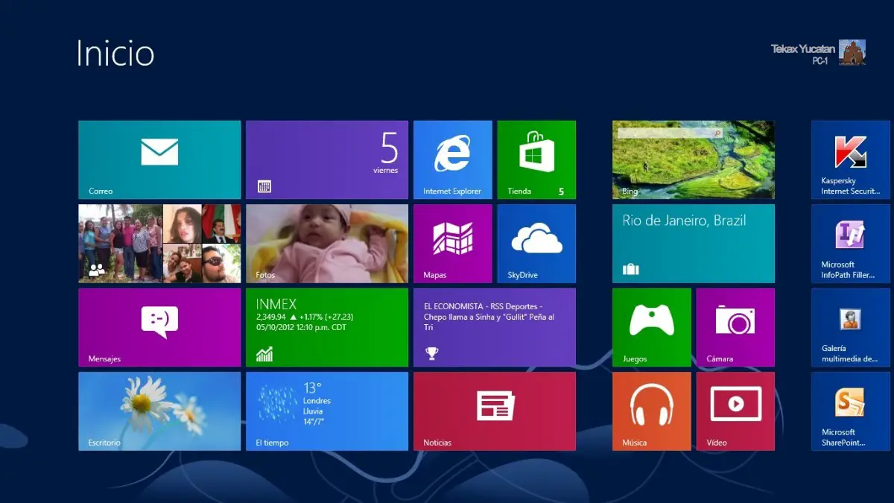Launch Kaspersky Internet Security tile

[x=850, y=159]
